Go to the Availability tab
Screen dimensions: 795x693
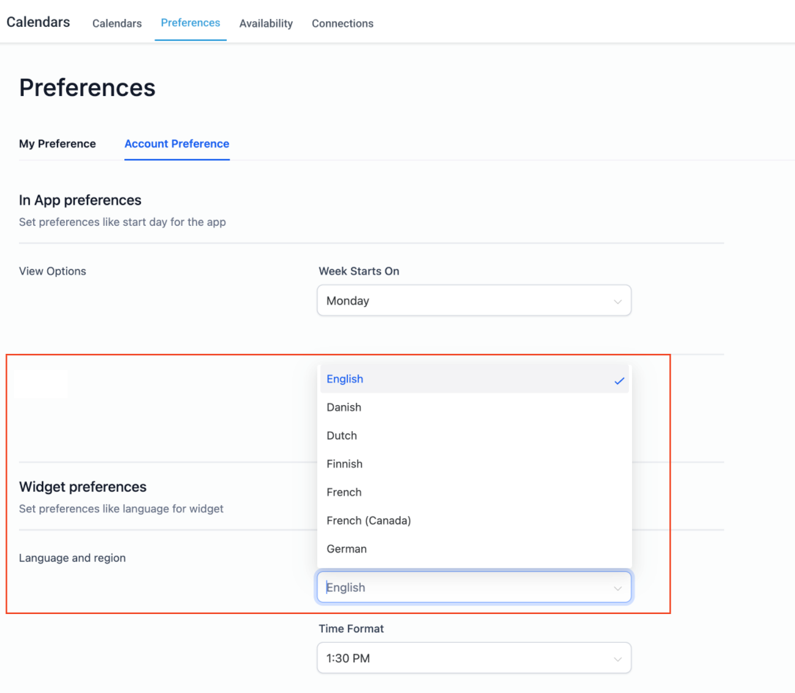266,23
